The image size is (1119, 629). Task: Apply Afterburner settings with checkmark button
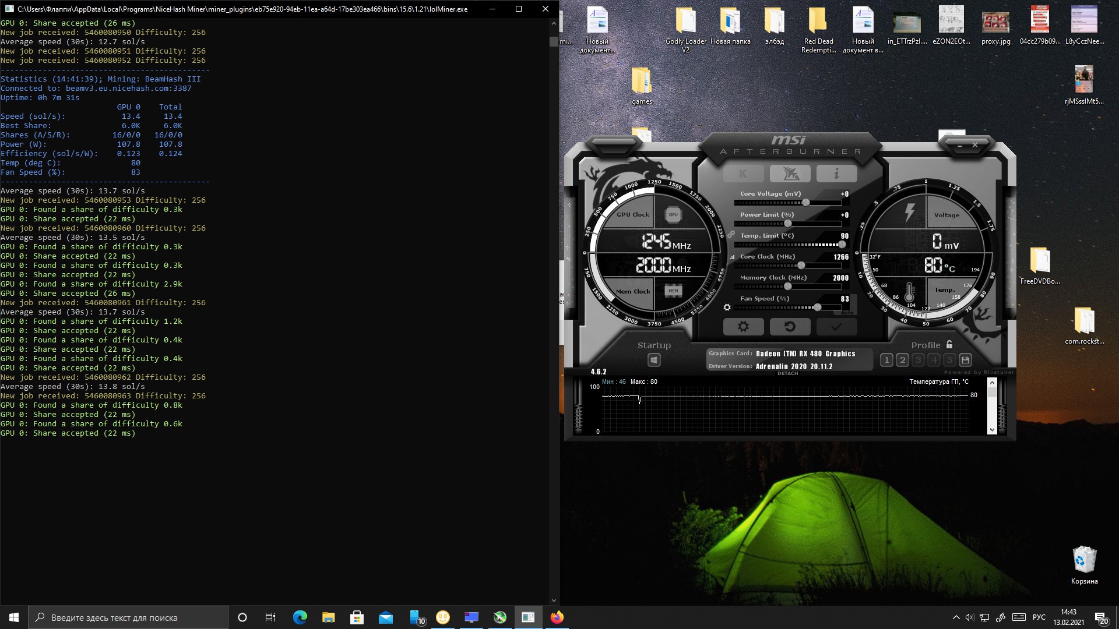click(x=836, y=327)
